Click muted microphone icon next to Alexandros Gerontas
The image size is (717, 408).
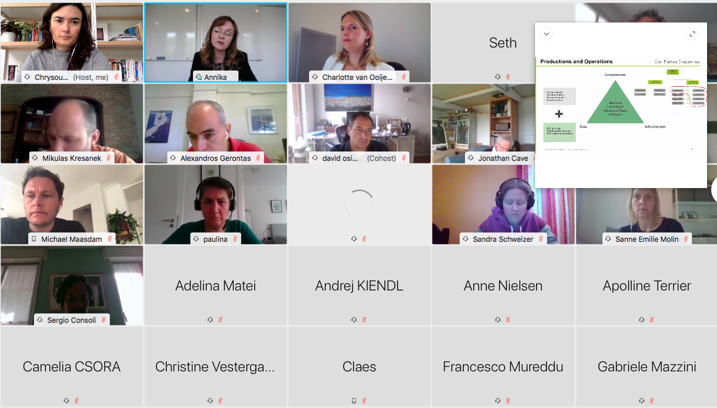pyautogui.click(x=258, y=158)
